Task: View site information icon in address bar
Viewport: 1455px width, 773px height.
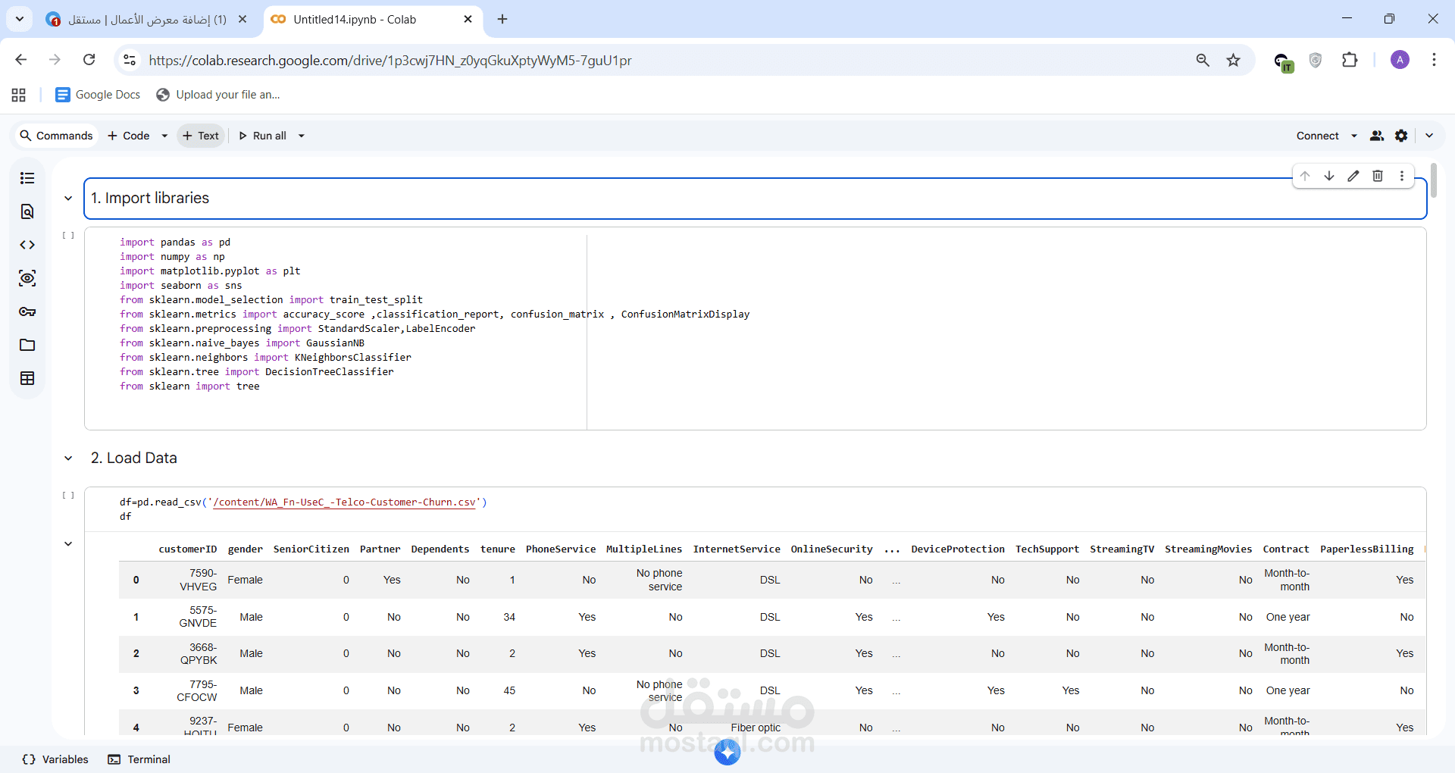Action: 130,60
